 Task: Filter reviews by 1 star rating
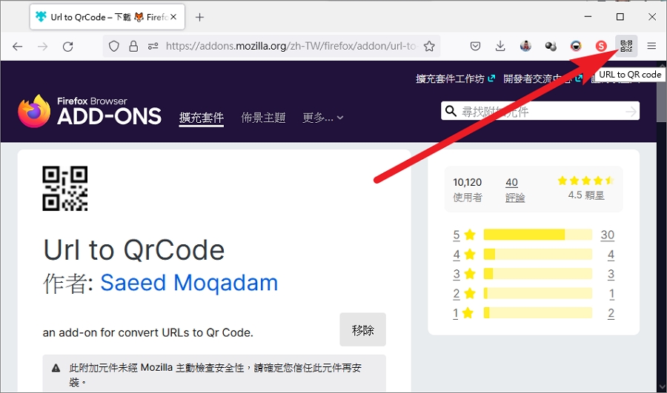(462, 313)
